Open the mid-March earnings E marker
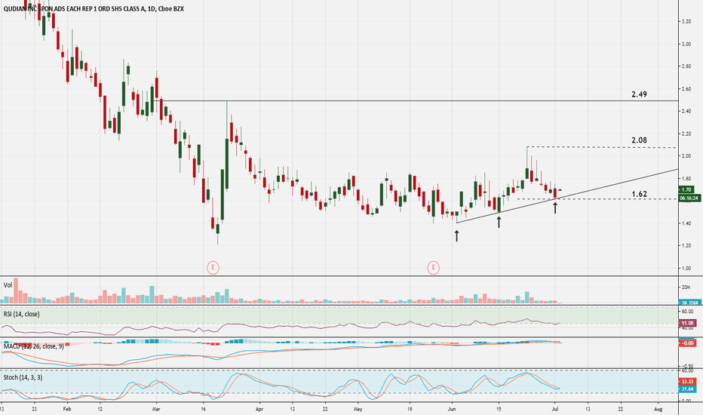This screenshot has height=415, width=703. tap(213, 268)
